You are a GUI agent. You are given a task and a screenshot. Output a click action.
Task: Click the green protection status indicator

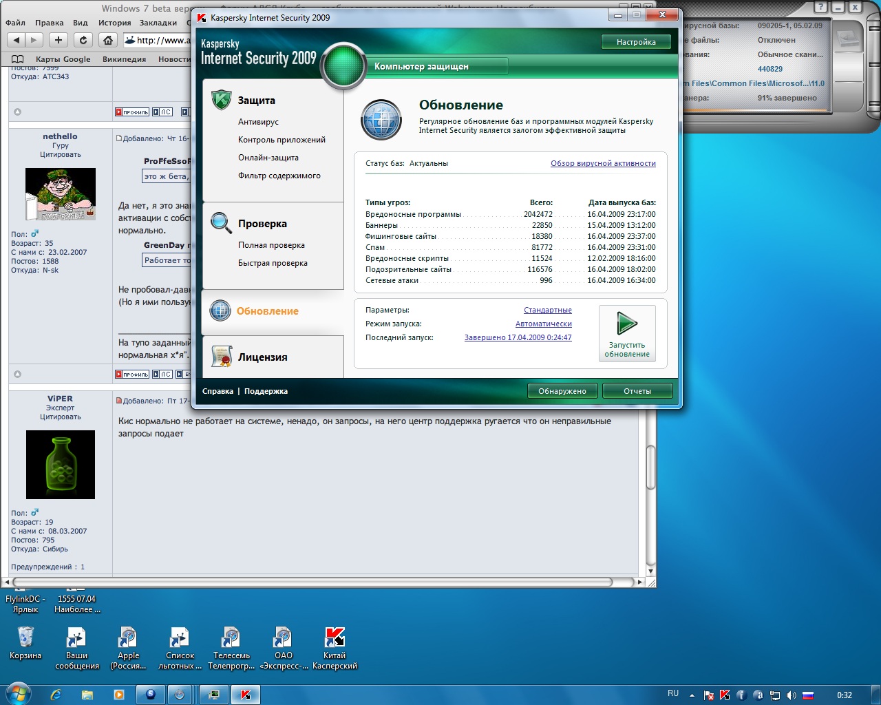tap(343, 66)
